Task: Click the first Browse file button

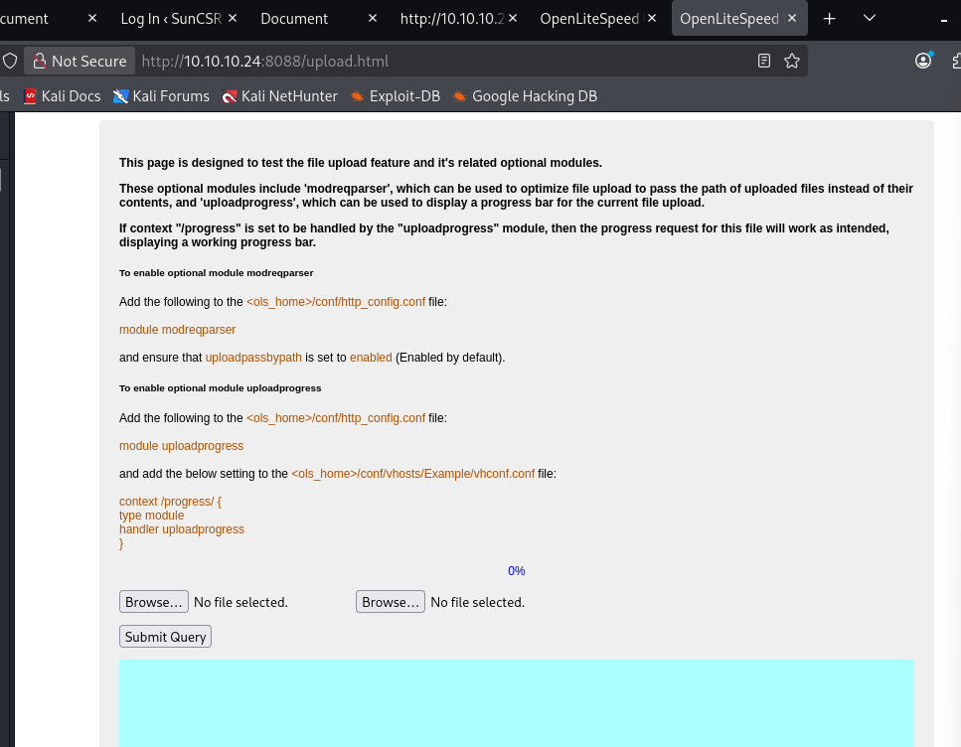Action: (x=154, y=602)
